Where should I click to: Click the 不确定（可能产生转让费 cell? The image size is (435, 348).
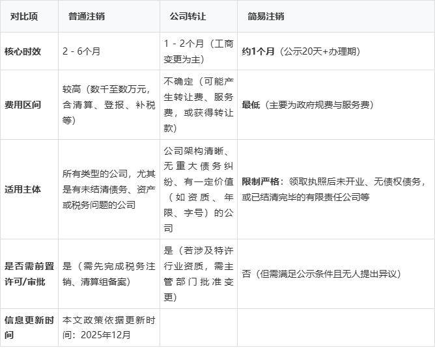199,105
